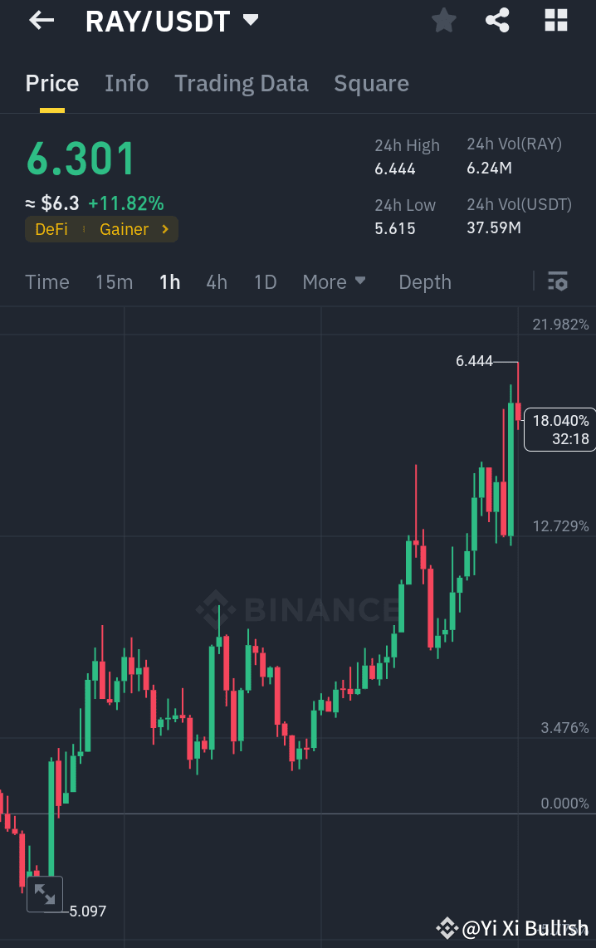Select the 6.444 high price marker on chart
This screenshot has height=948, width=596.
point(476,361)
